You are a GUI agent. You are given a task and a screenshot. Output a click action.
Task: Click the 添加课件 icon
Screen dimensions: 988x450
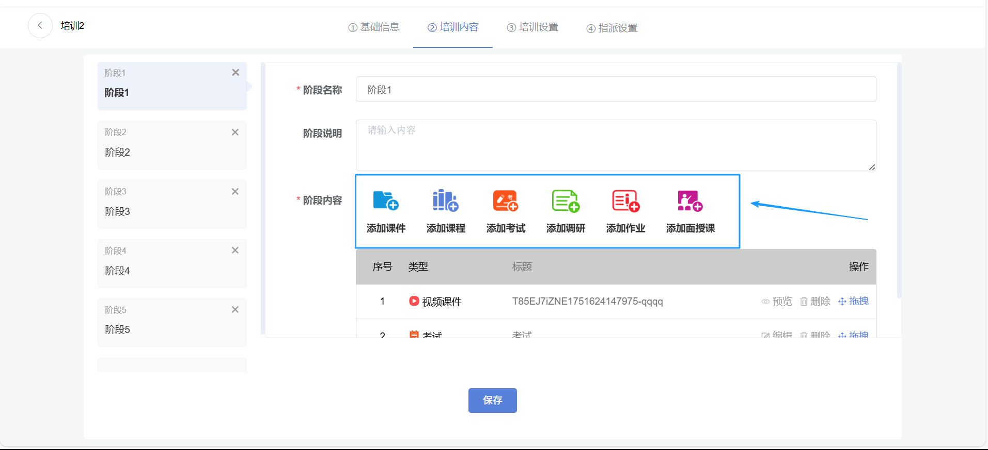click(x=386, y=201)
